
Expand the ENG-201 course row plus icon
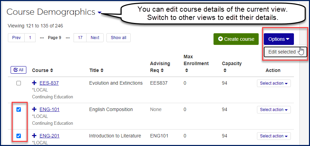click(34, 136)
